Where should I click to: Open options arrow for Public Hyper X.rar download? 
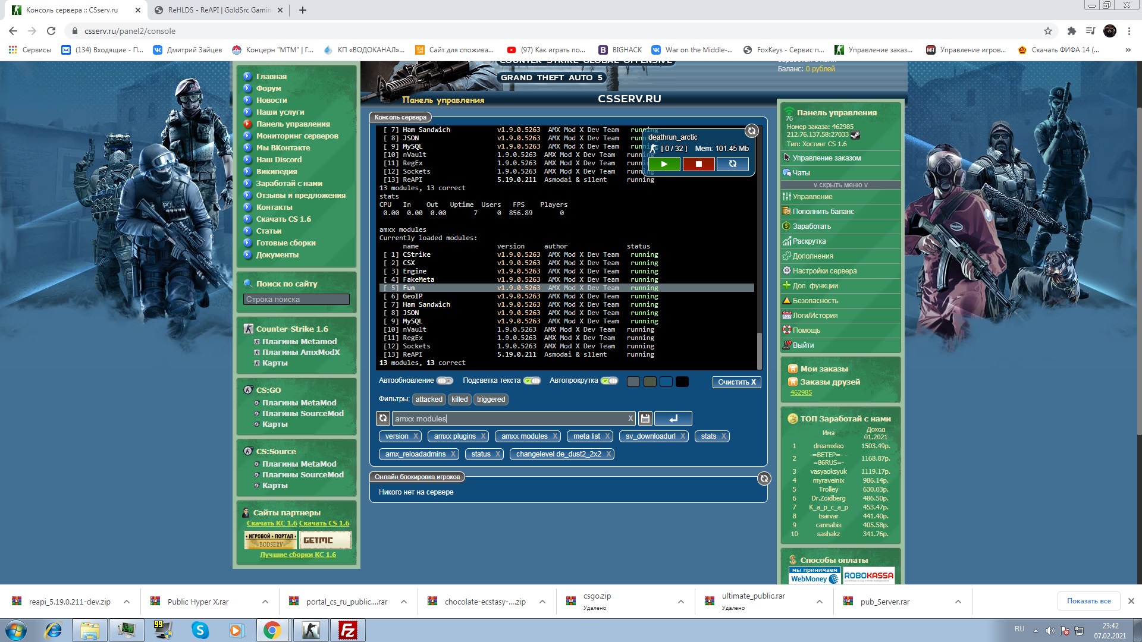coord(265,602)
